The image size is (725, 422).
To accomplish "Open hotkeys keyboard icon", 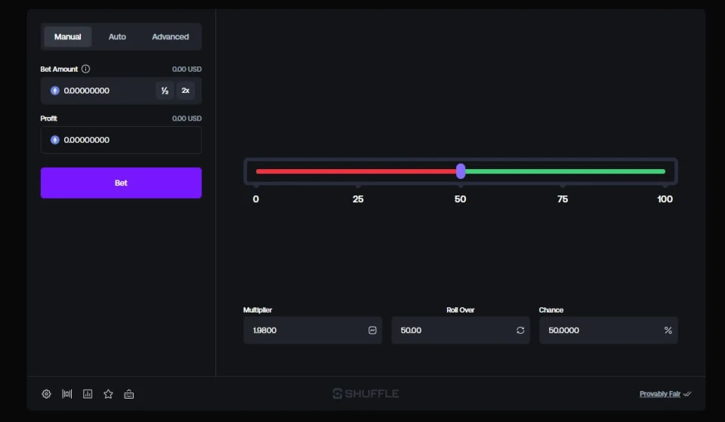I will tap(129, 394).
